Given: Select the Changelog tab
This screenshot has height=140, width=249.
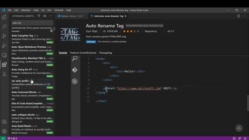Looking at the screenshot, I should pyautogui.click(x=105, y=53).
